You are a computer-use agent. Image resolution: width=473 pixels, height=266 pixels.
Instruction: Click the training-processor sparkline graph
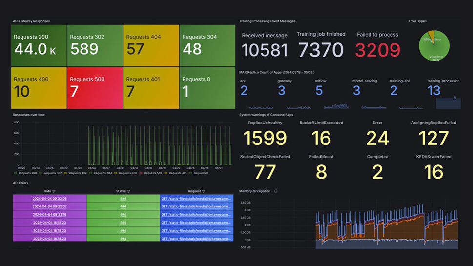pos(448,102)
